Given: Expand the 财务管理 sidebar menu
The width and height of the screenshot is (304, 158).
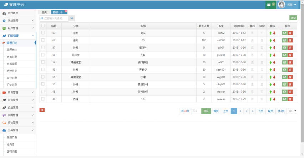Looking at the screenshot, I should [18, 100].
